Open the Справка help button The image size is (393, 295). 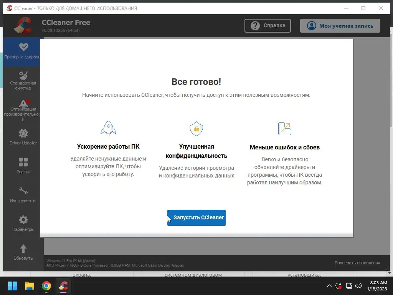coord(268,26)
